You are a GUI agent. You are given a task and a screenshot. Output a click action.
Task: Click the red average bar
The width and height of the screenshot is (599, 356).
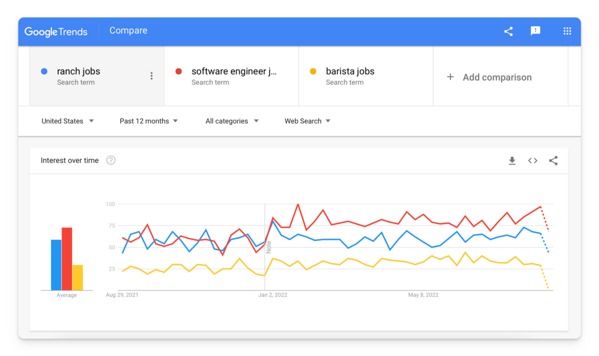coord(67,259)
